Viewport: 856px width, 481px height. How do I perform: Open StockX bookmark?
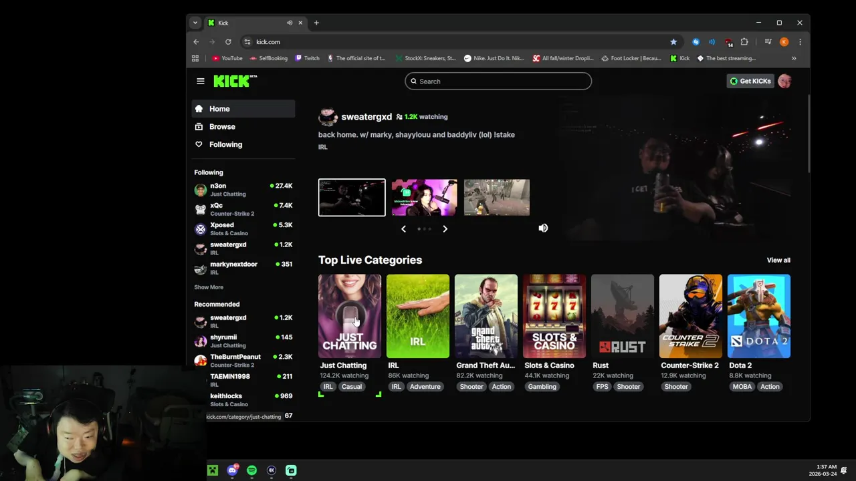tap(425, 58)
